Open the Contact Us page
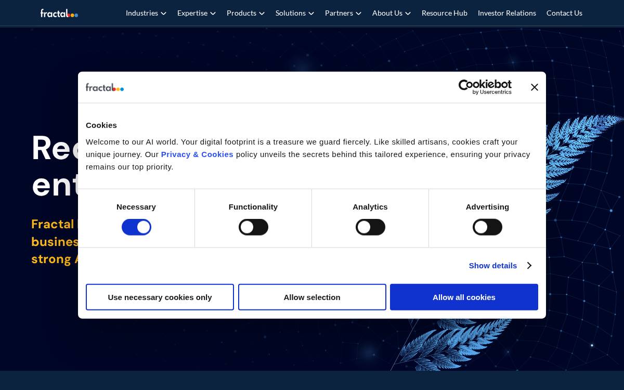This screenshot has height=390, width=624. click(564, 13)
